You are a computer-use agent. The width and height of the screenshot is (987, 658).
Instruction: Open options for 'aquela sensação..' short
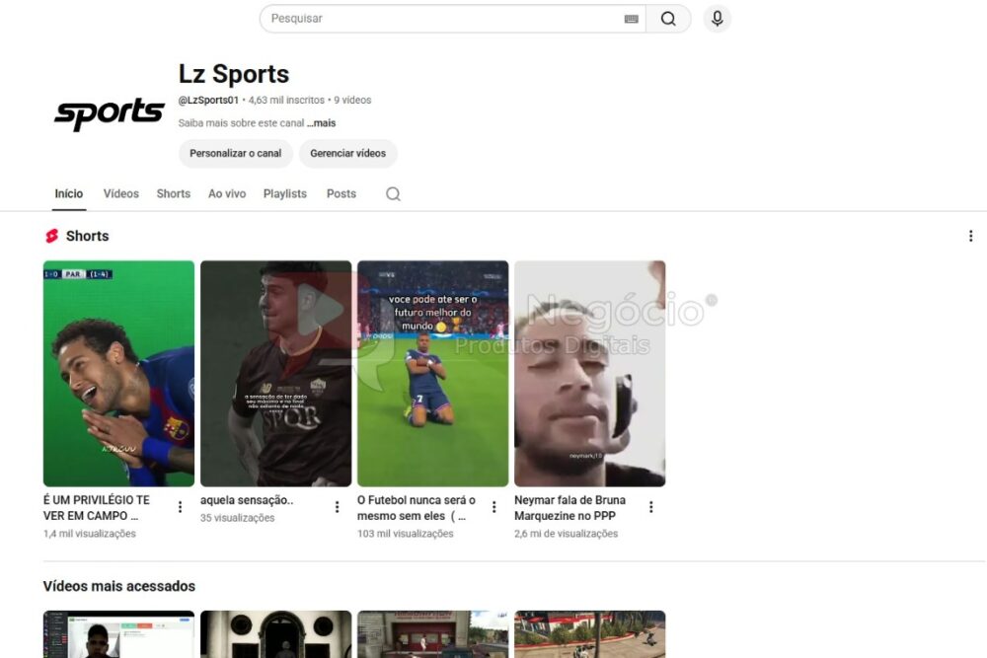(x=337, y=507)
